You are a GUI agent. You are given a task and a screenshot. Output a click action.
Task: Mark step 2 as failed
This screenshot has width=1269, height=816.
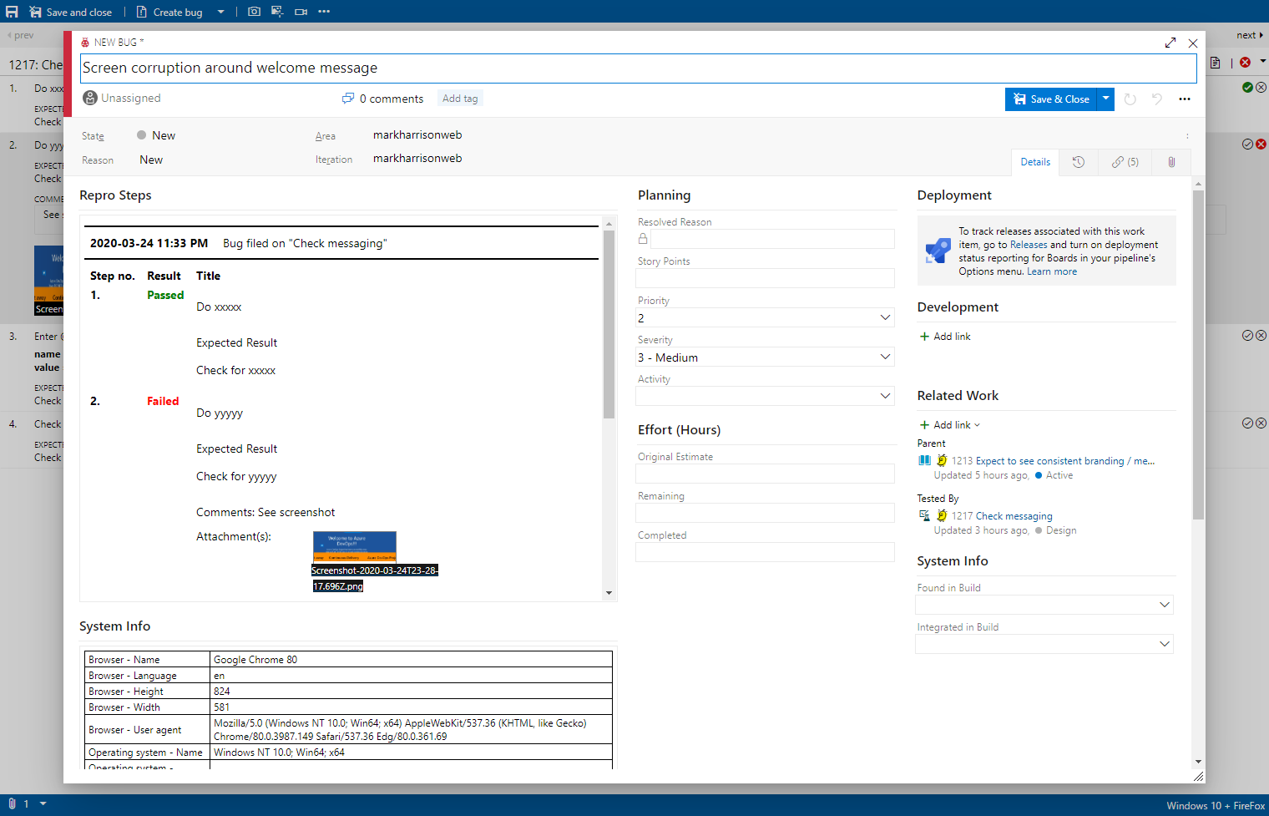1261,144
